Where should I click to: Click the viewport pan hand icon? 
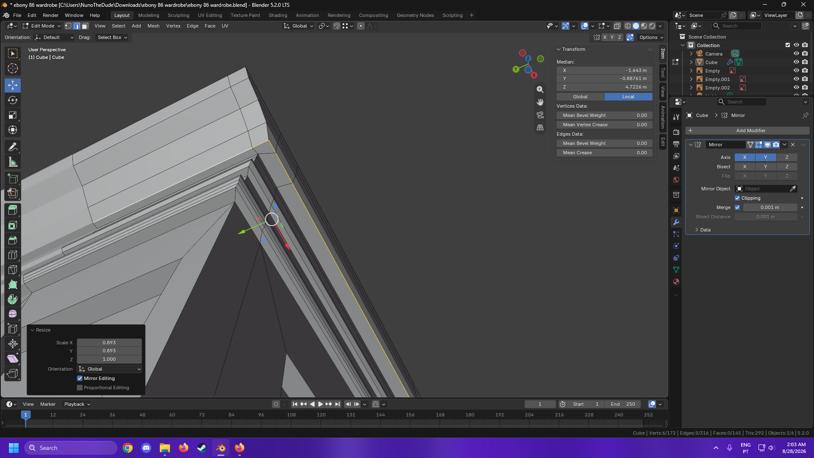(540, 102)
